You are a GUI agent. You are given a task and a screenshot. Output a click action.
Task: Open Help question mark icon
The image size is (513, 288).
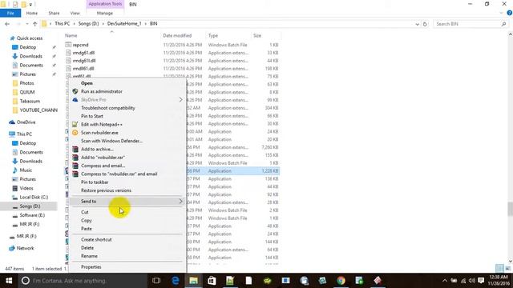pos(510,13)
